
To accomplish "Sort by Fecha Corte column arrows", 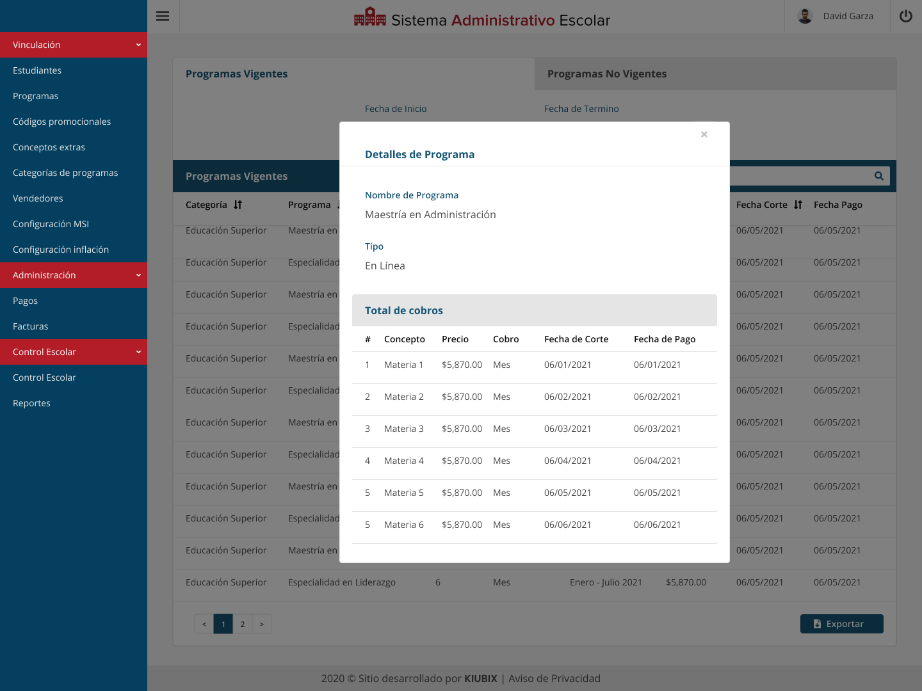I will [x=798, y=205].
